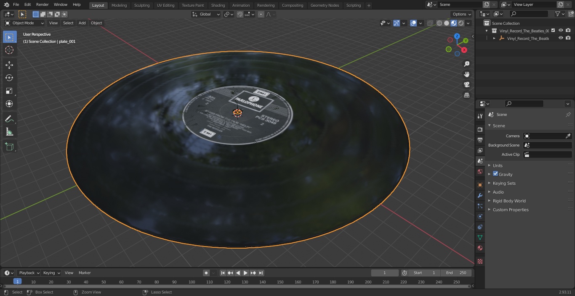Open the File menu
Image resolution: width=575 pixels, height=296 pixels.
pyautogui.click(x=16, y=5)
